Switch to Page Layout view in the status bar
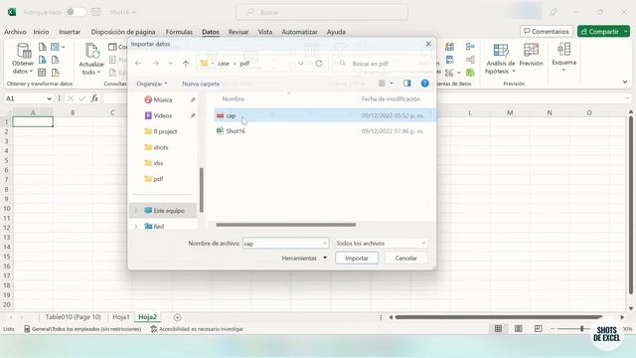636x358 pixels. tap(518, 329)
